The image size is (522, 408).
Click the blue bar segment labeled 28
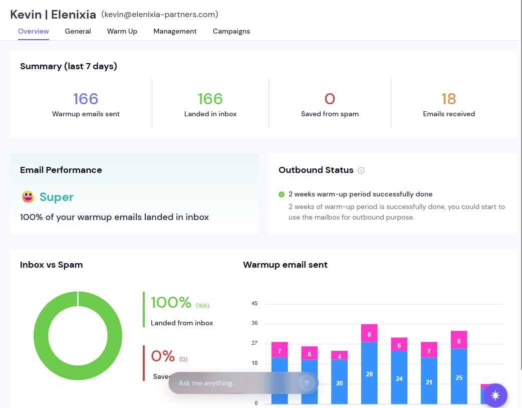point(369,373)
